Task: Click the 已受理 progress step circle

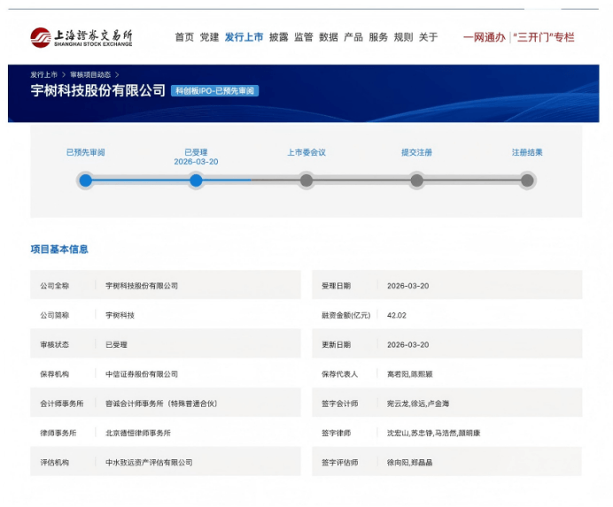Action: [196, 181]
